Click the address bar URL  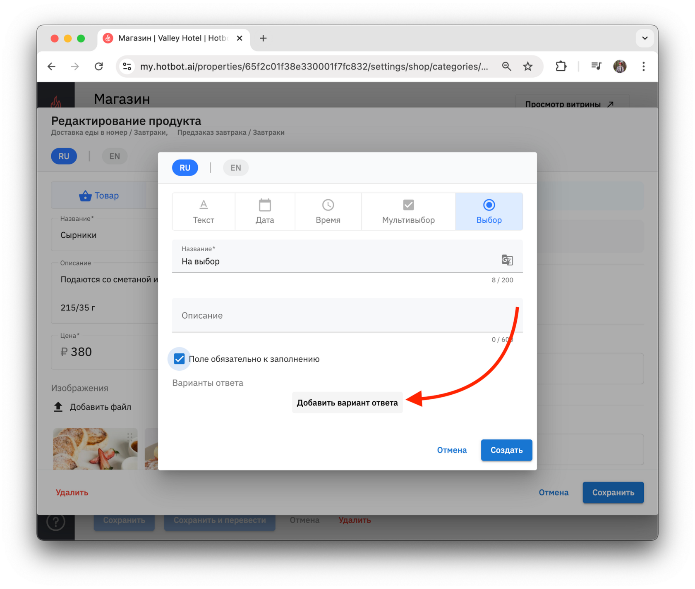[314, 67]
